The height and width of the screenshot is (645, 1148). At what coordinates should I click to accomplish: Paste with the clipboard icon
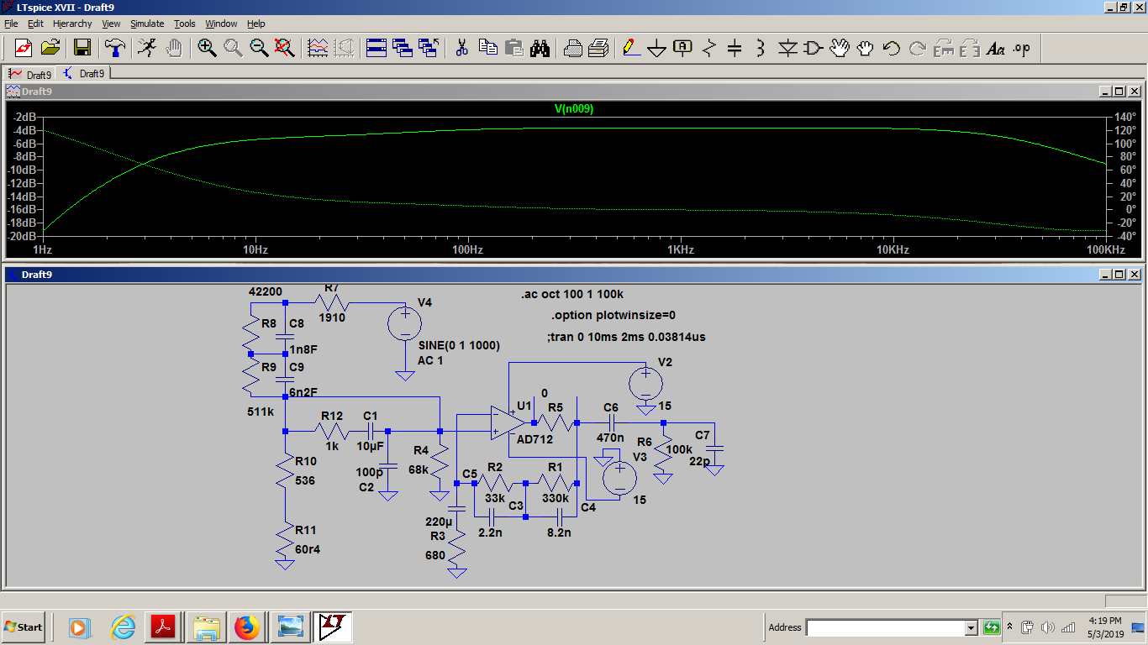[513, 48]
